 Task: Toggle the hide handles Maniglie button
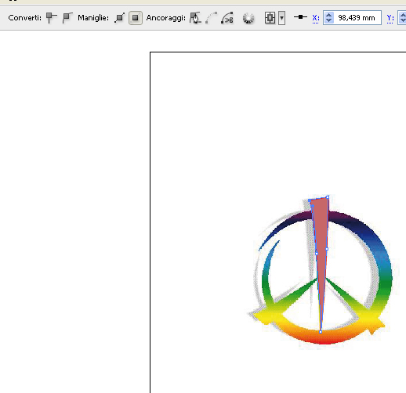136,18
